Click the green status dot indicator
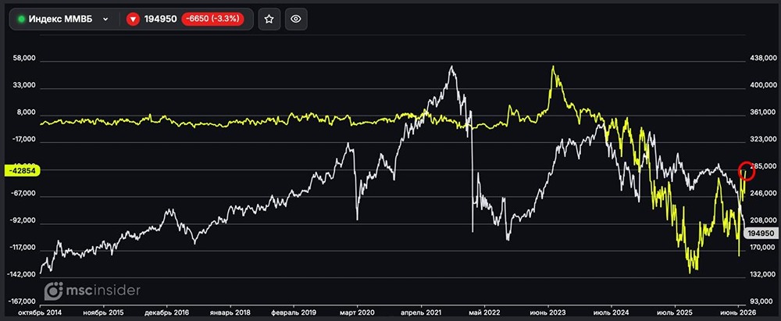Image resolution: width=781 pixels, height=321 pixels. pyautogui.click(x=21, y=19)
